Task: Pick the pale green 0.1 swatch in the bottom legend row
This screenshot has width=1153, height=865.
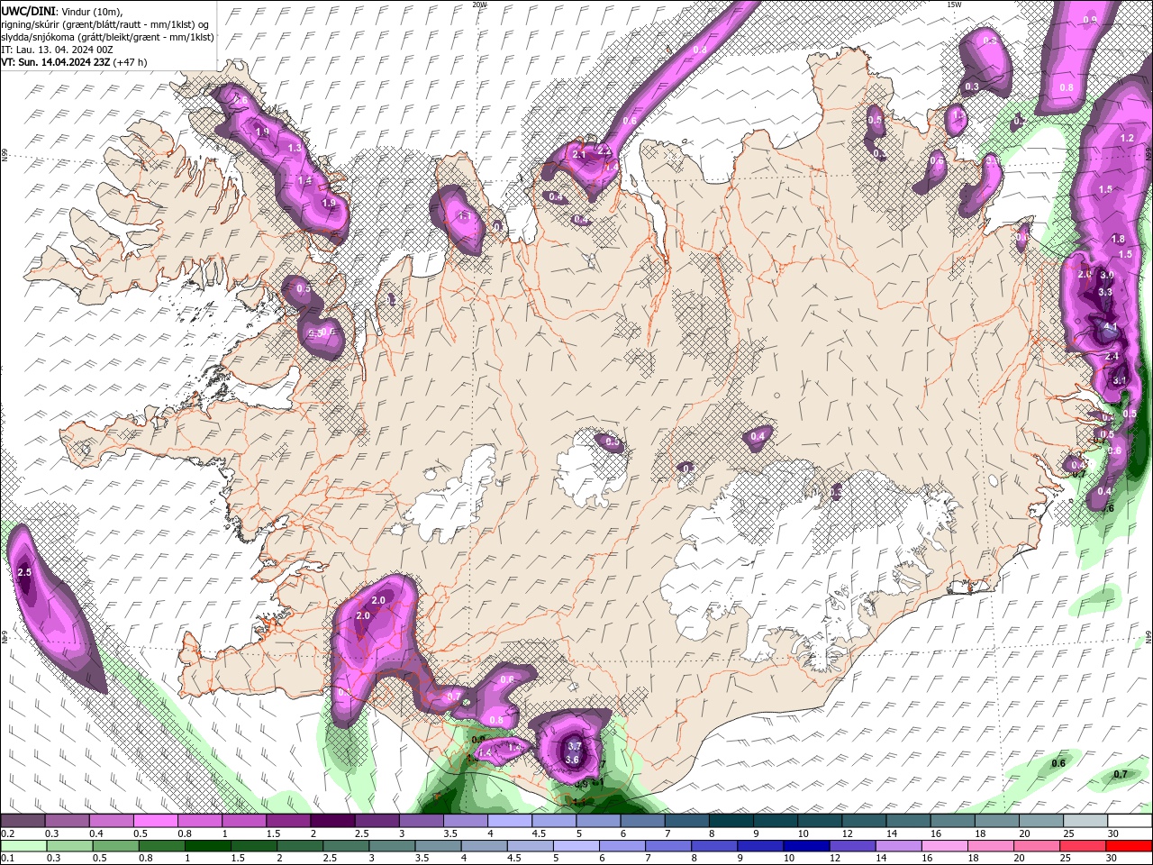Action: click(x=23, y=846)
